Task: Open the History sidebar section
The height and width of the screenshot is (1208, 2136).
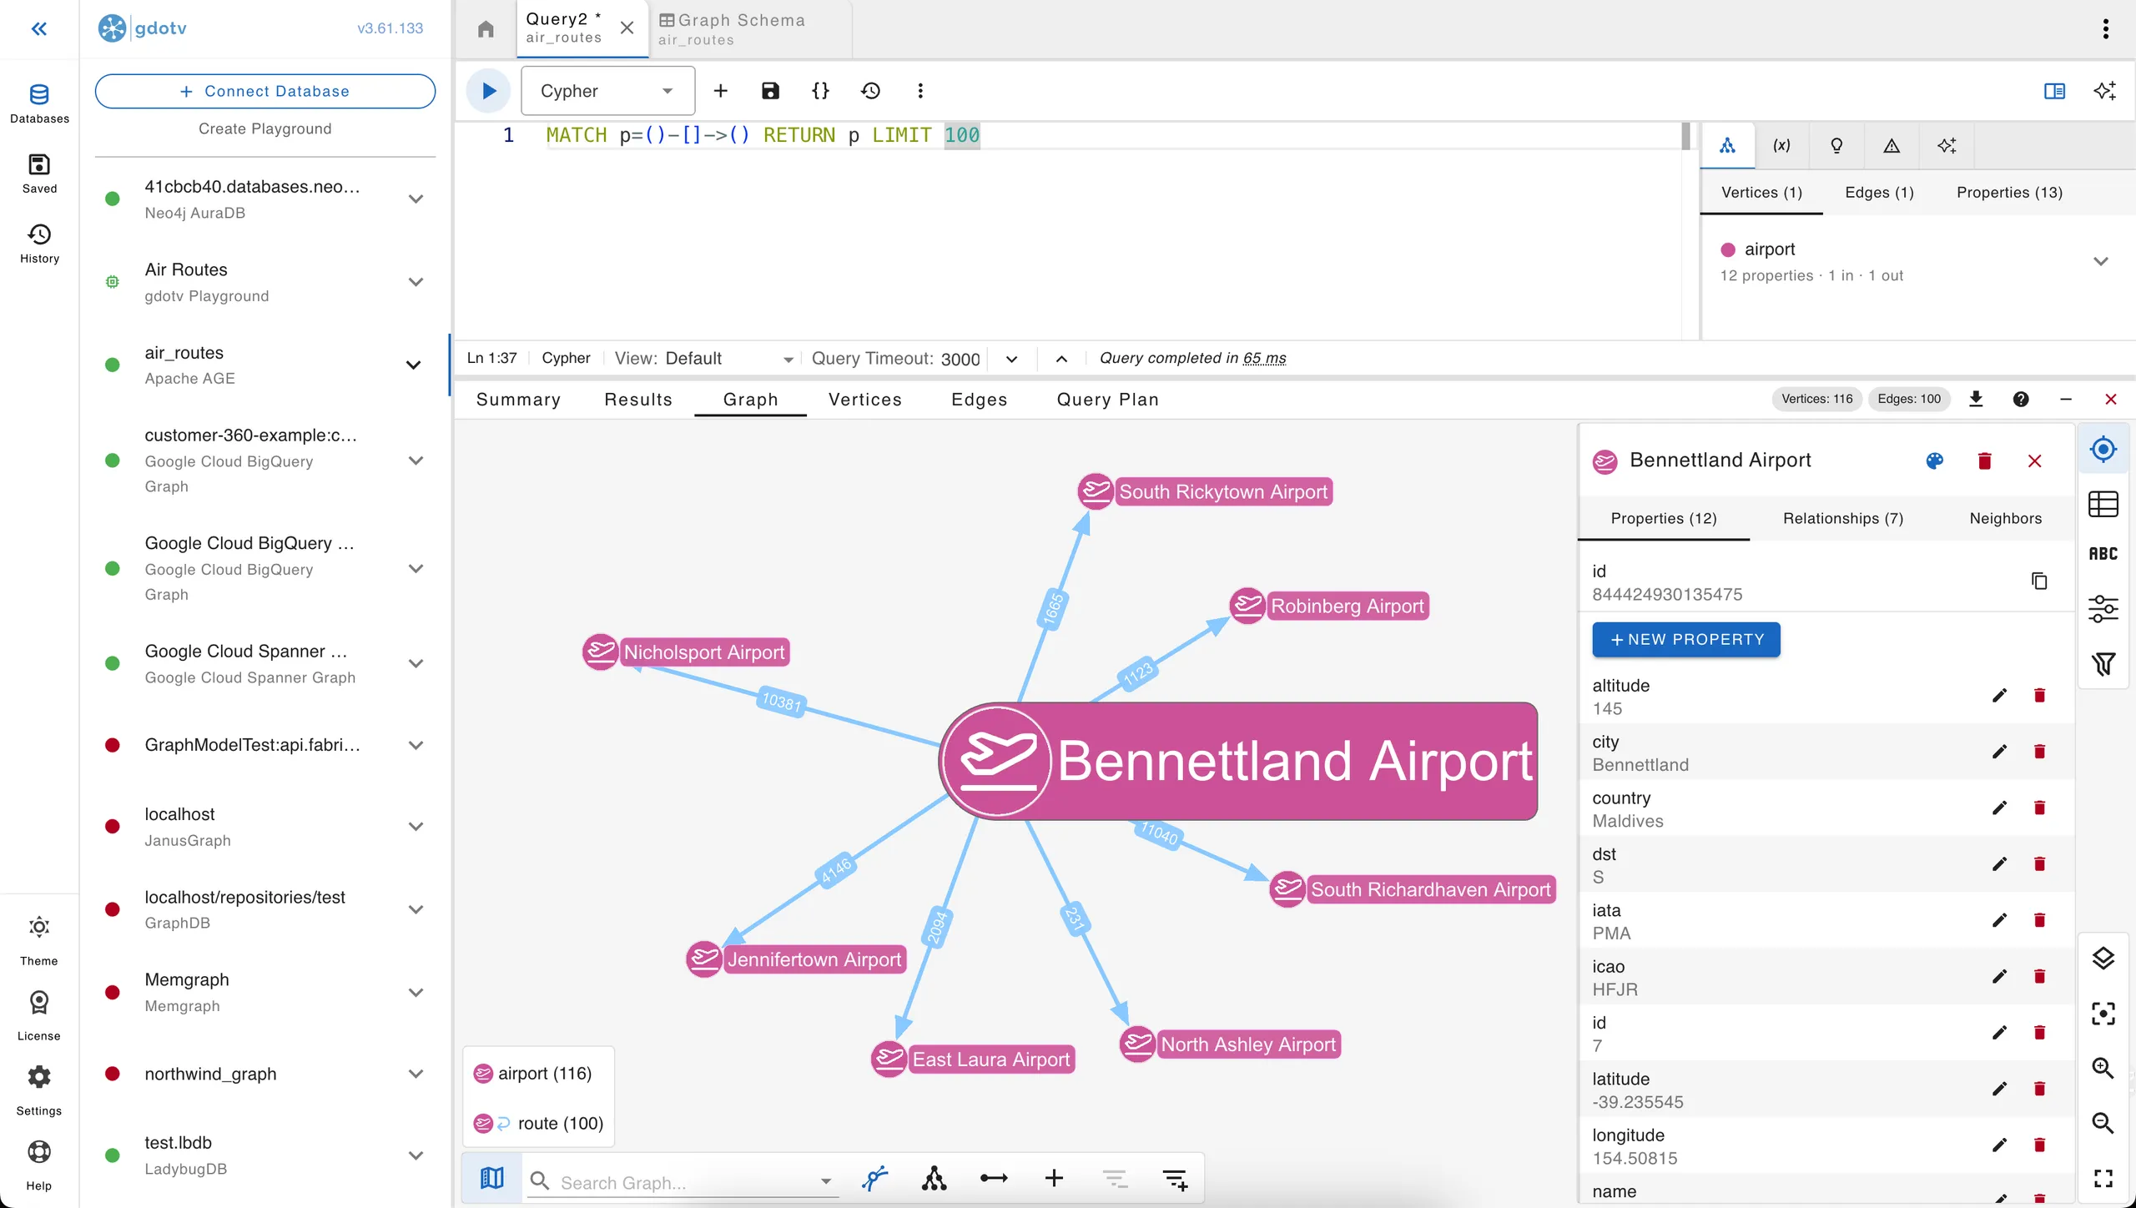Action: click(x=39, y=244)
